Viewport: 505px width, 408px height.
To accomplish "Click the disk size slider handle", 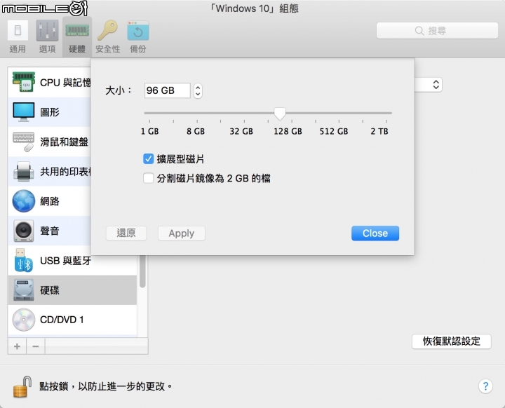I will 280,114.
